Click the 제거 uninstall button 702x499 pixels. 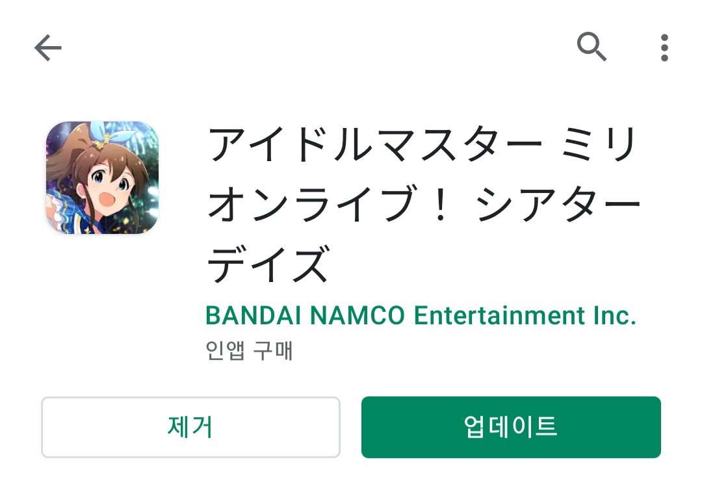point(190,427)
